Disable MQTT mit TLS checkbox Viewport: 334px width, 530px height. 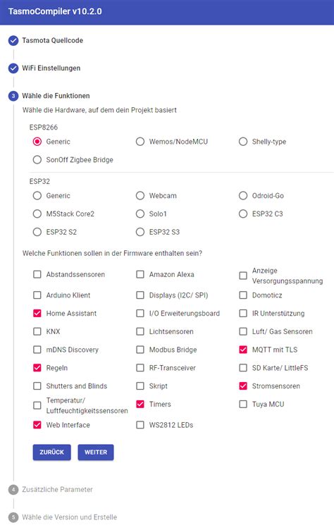243,350
